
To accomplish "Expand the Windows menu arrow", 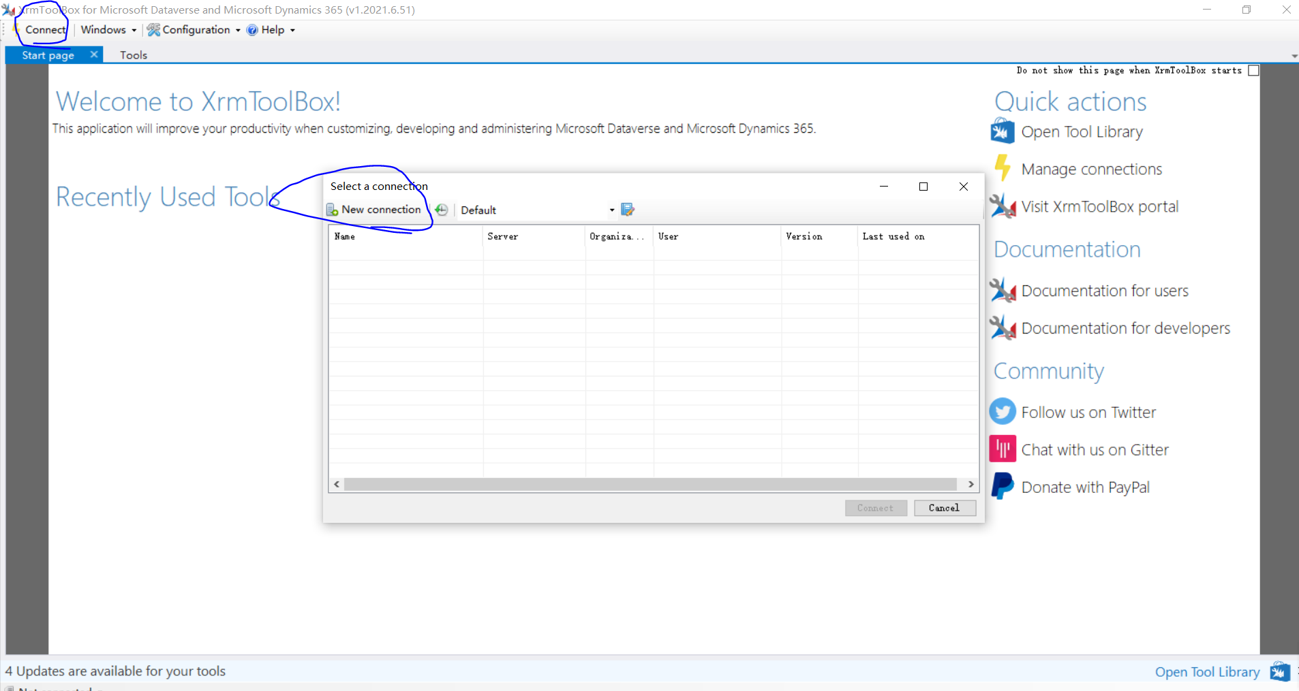I will [x=134, y=30].
